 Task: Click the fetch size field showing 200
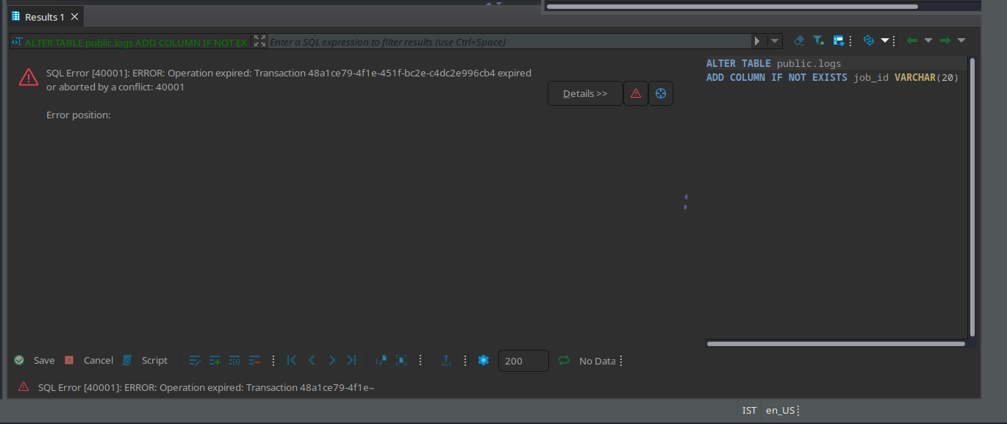coord(523,361)
